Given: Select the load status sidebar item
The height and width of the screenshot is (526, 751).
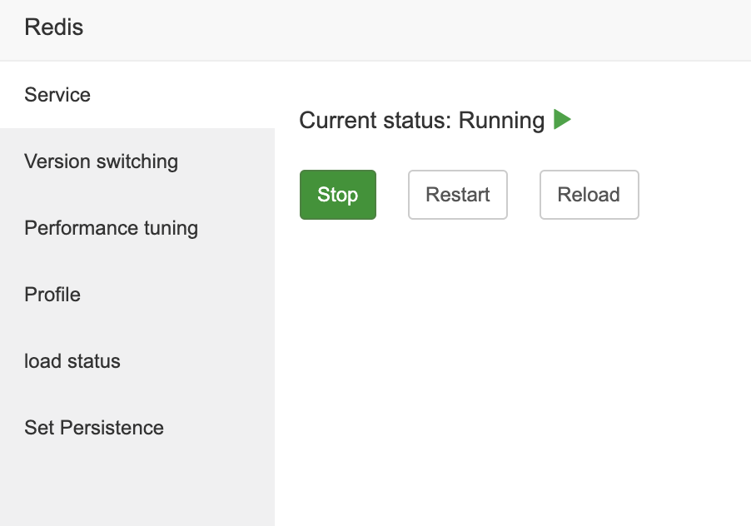Looking at the screenshot, I should [72, 361].
